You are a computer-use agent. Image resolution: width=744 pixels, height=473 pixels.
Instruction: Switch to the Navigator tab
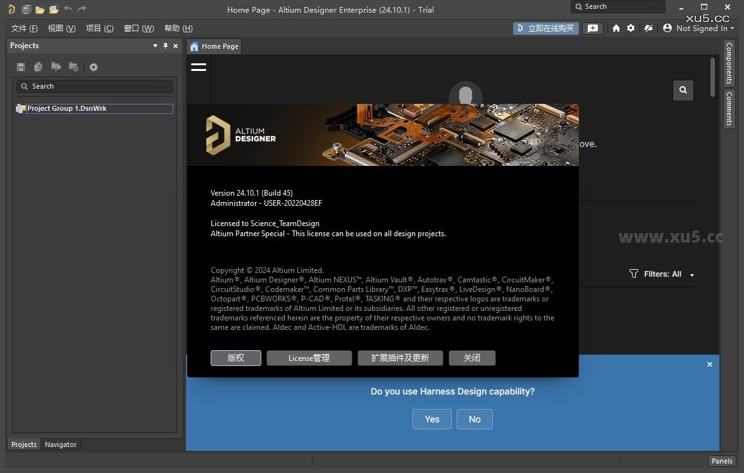coord(61,444)
